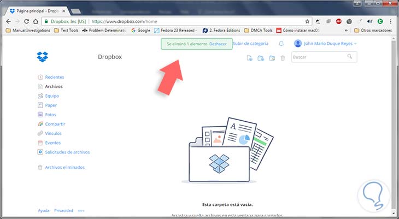The width and height of the screenshot is (399, 219).
Task: Reload the page
Action: 26,21
